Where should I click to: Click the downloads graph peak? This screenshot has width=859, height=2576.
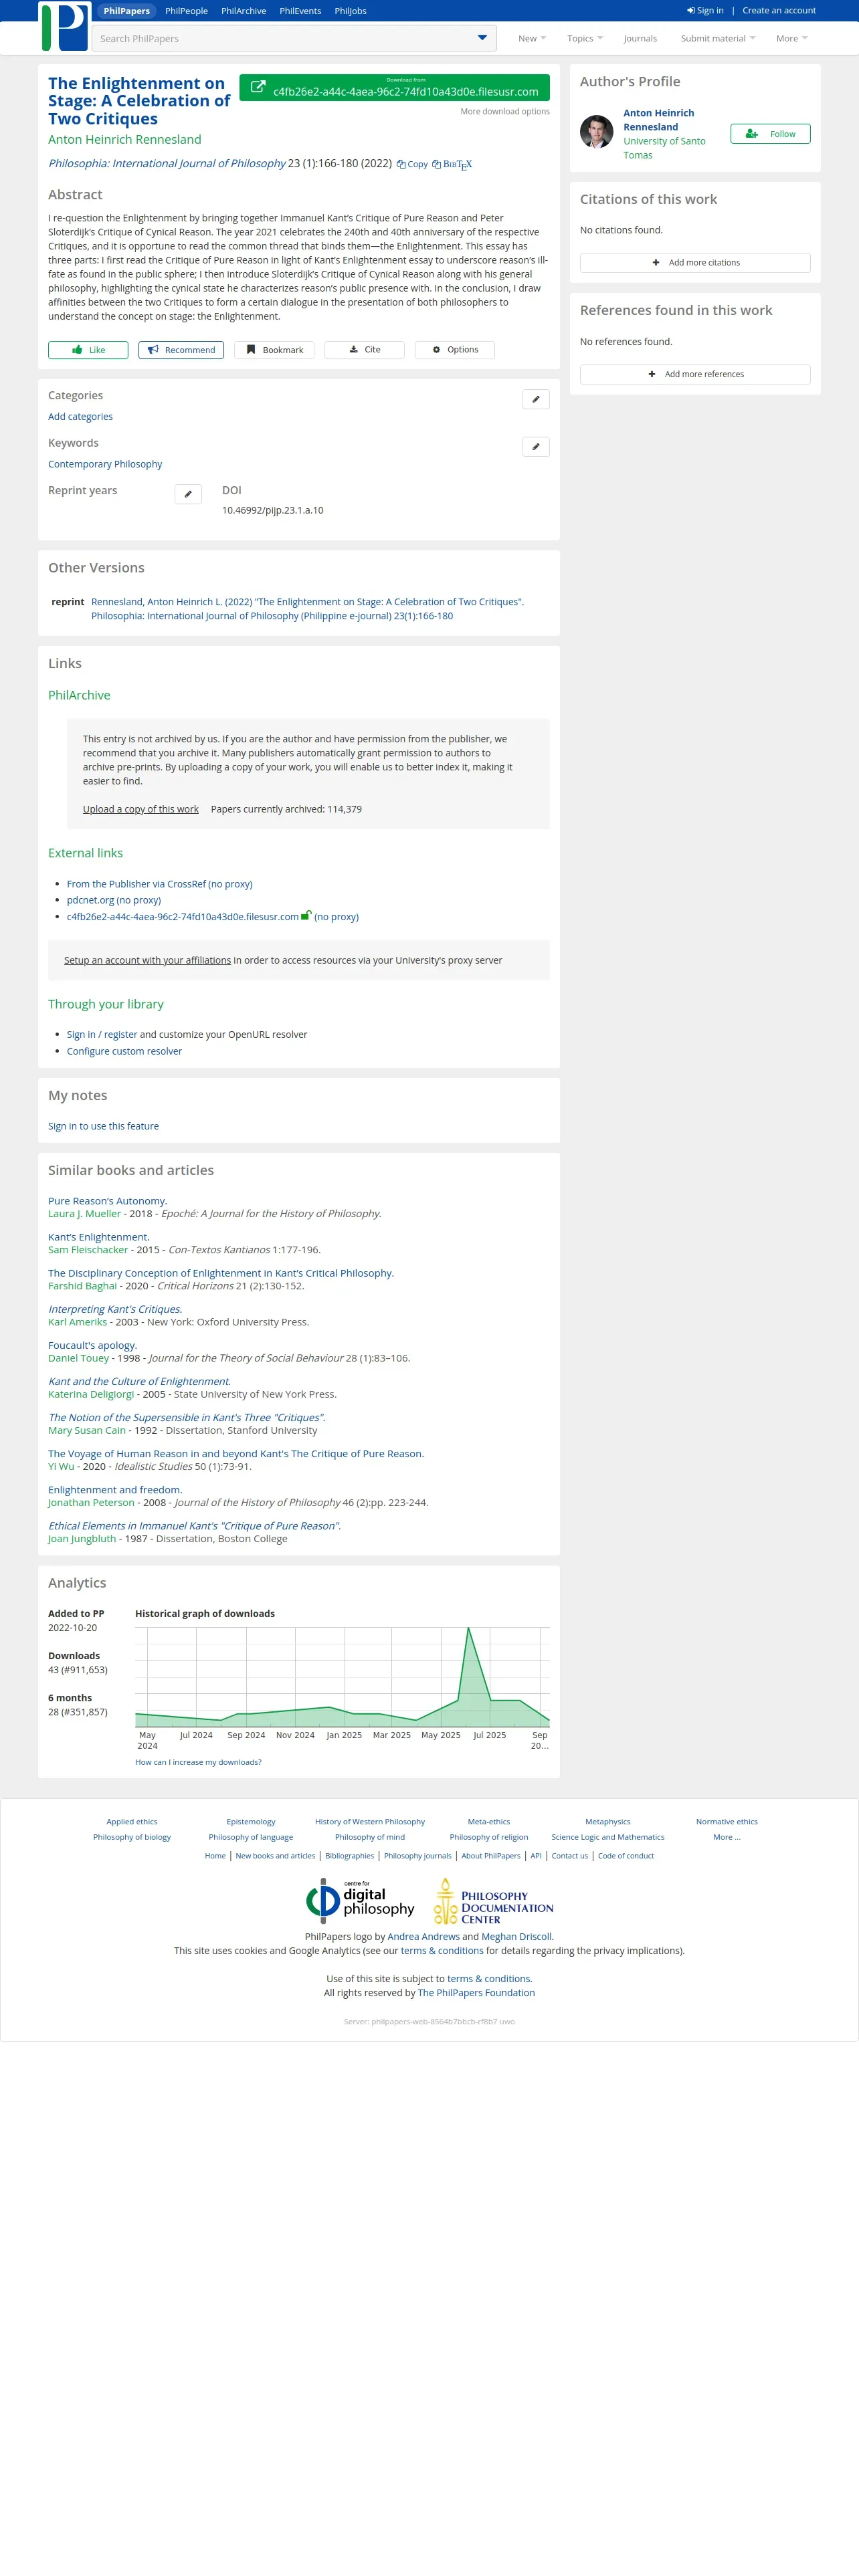468,1629
